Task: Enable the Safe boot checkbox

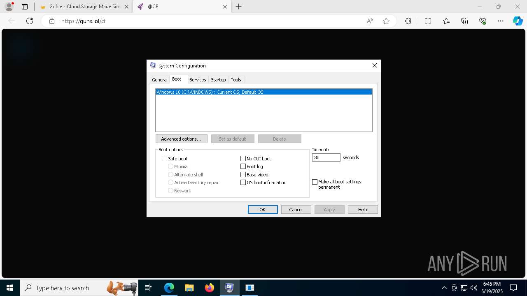Action: click(165, 159)
